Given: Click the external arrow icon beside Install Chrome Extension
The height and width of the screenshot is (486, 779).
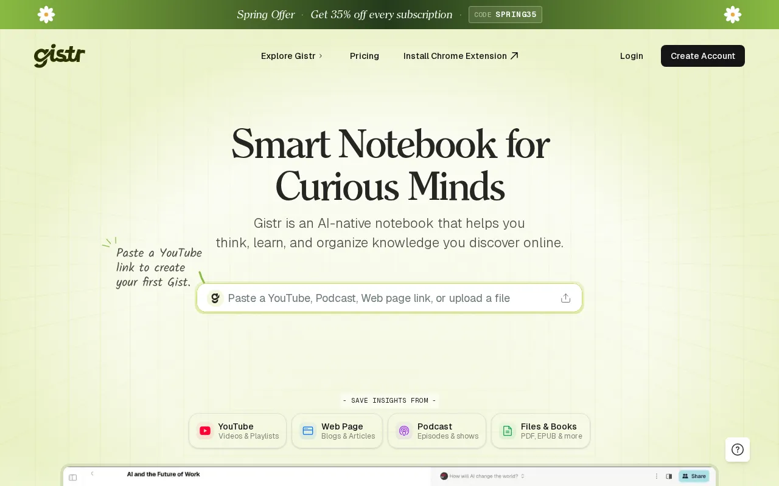Looking at the screenshot, I should coord(514,56).
